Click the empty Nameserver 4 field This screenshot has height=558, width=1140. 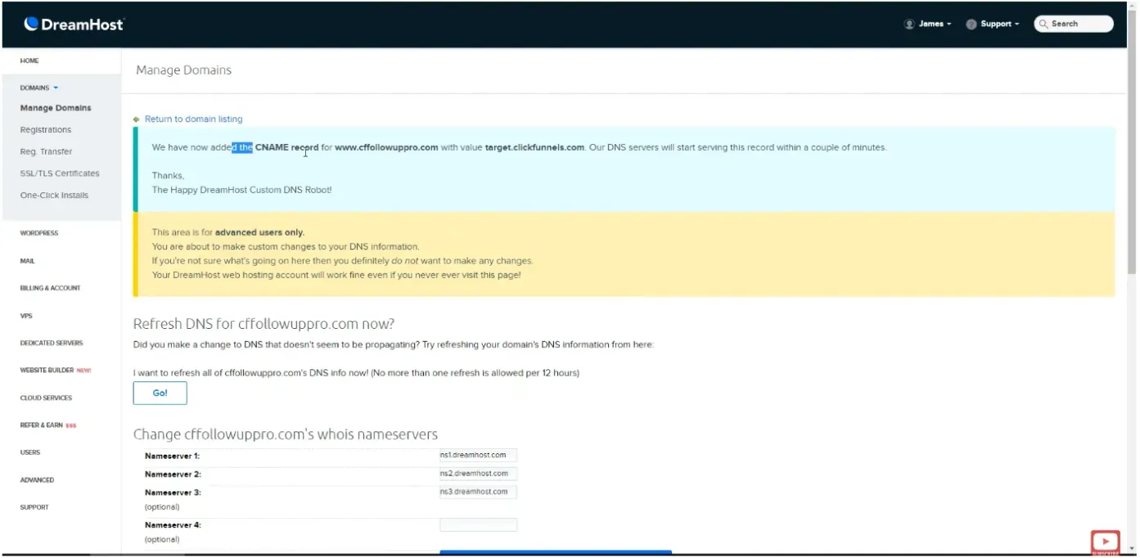tap(478, 524)
